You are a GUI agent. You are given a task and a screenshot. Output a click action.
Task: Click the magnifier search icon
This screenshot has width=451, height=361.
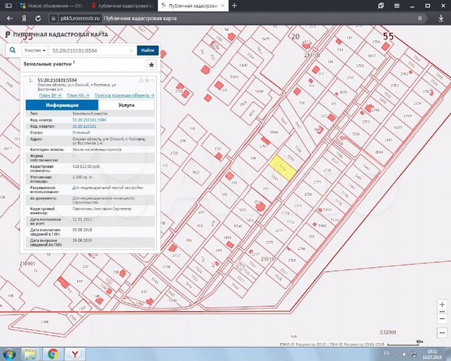point(13,50)
